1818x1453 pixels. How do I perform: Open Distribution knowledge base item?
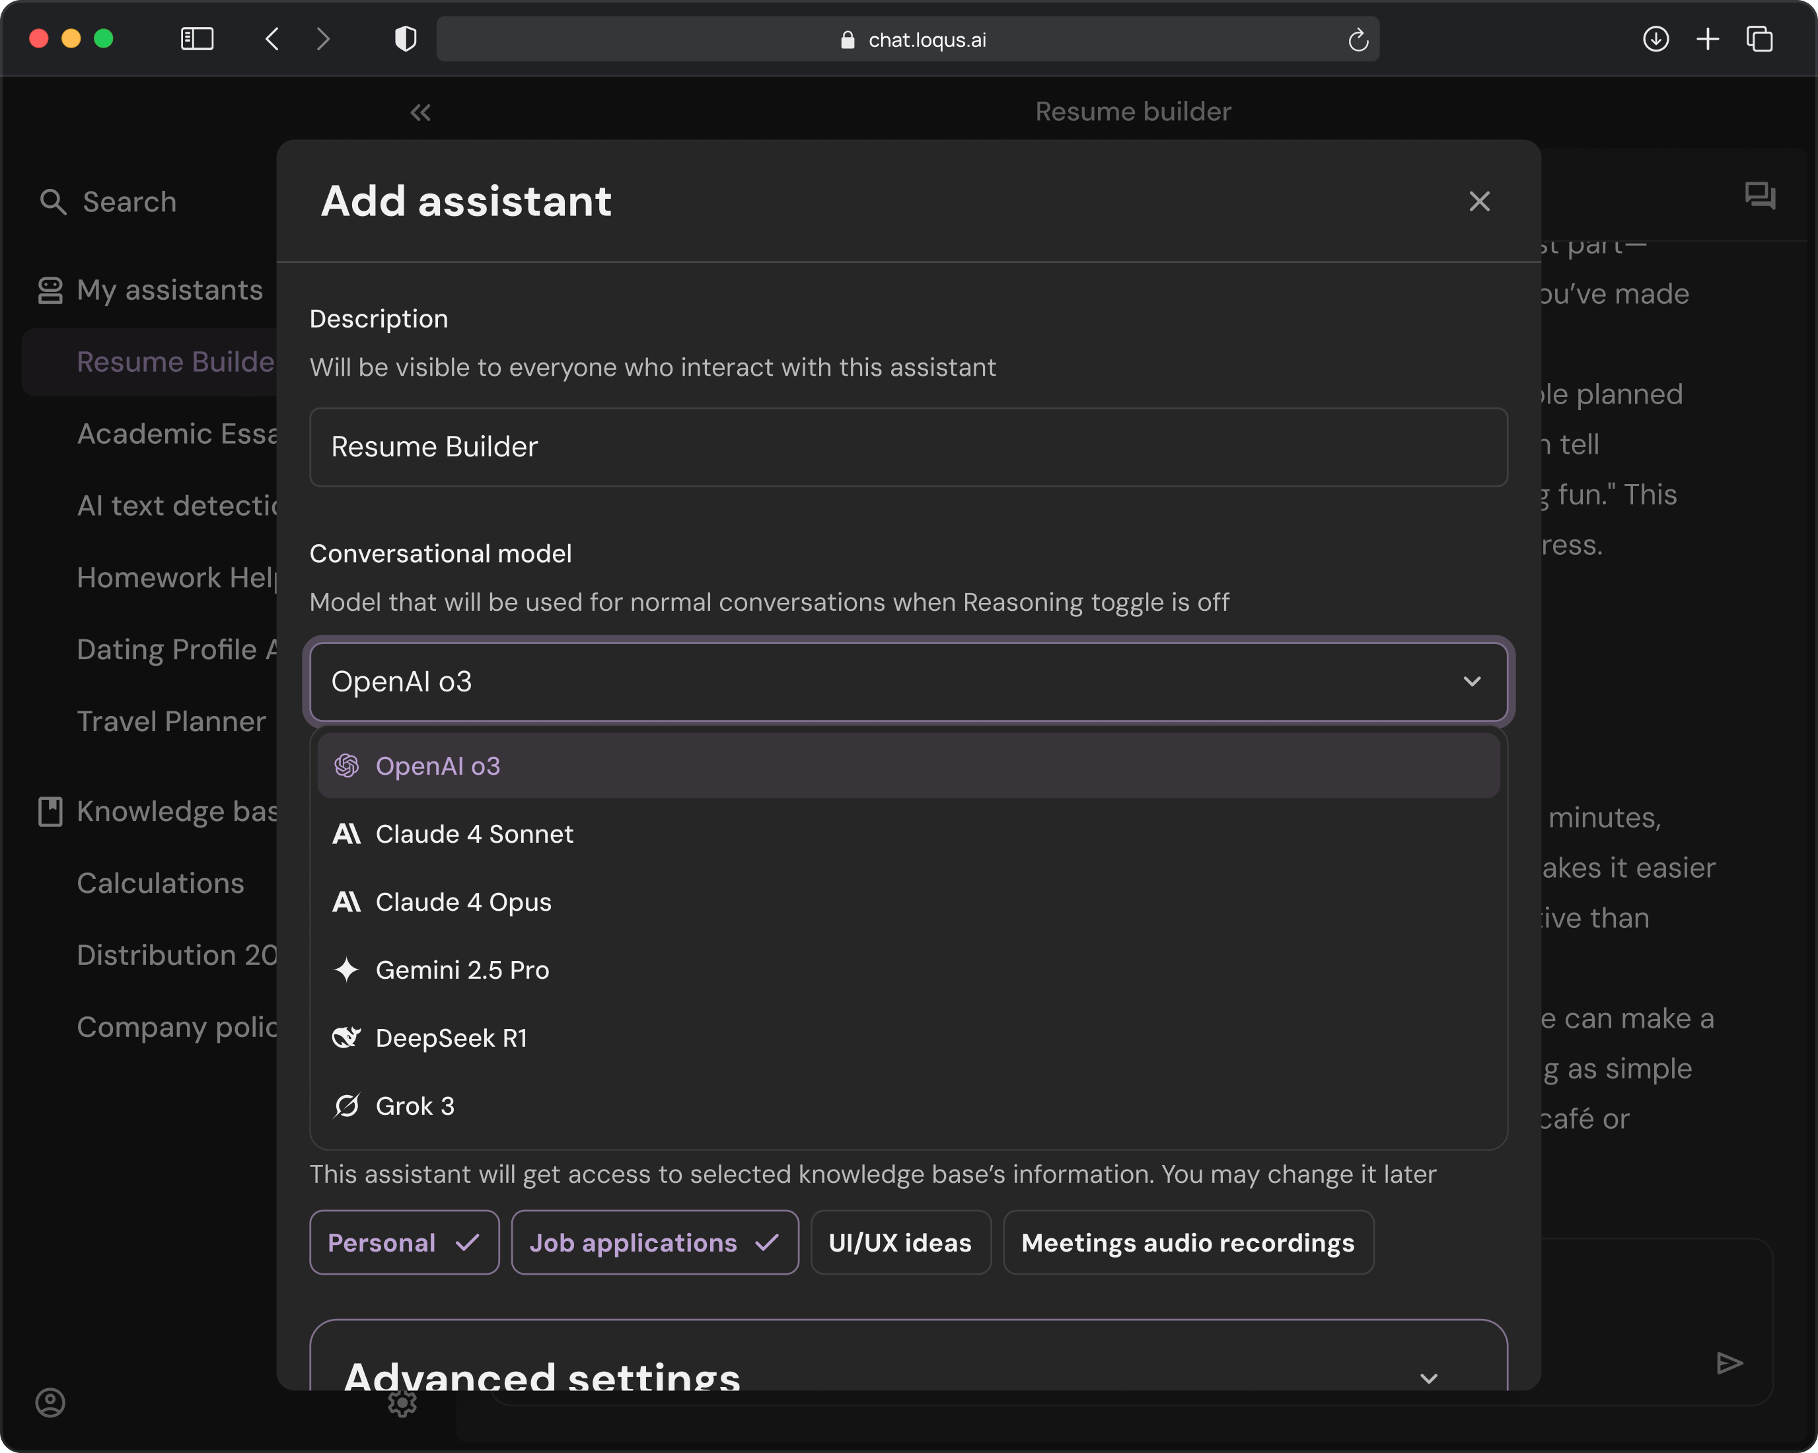tap(177, 955)
